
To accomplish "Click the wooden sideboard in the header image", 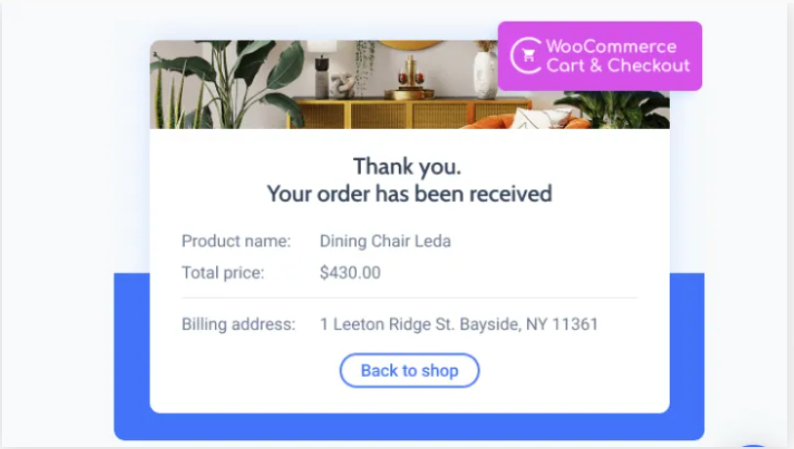I will click(410, 112).
